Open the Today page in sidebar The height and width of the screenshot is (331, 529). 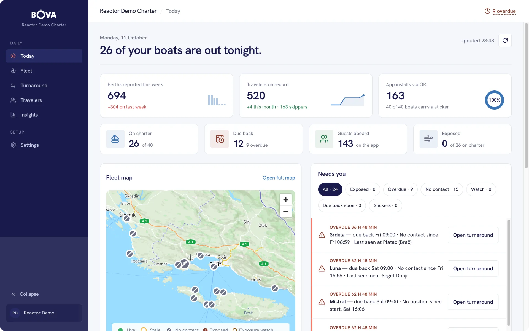(x=44, y=56)
